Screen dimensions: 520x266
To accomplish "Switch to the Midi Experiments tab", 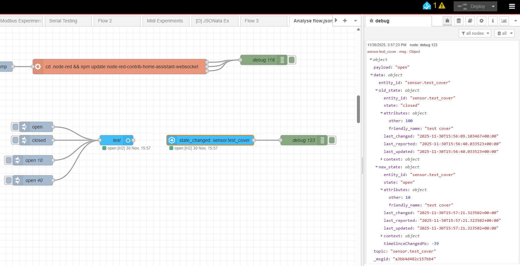I will click(165, 21).
